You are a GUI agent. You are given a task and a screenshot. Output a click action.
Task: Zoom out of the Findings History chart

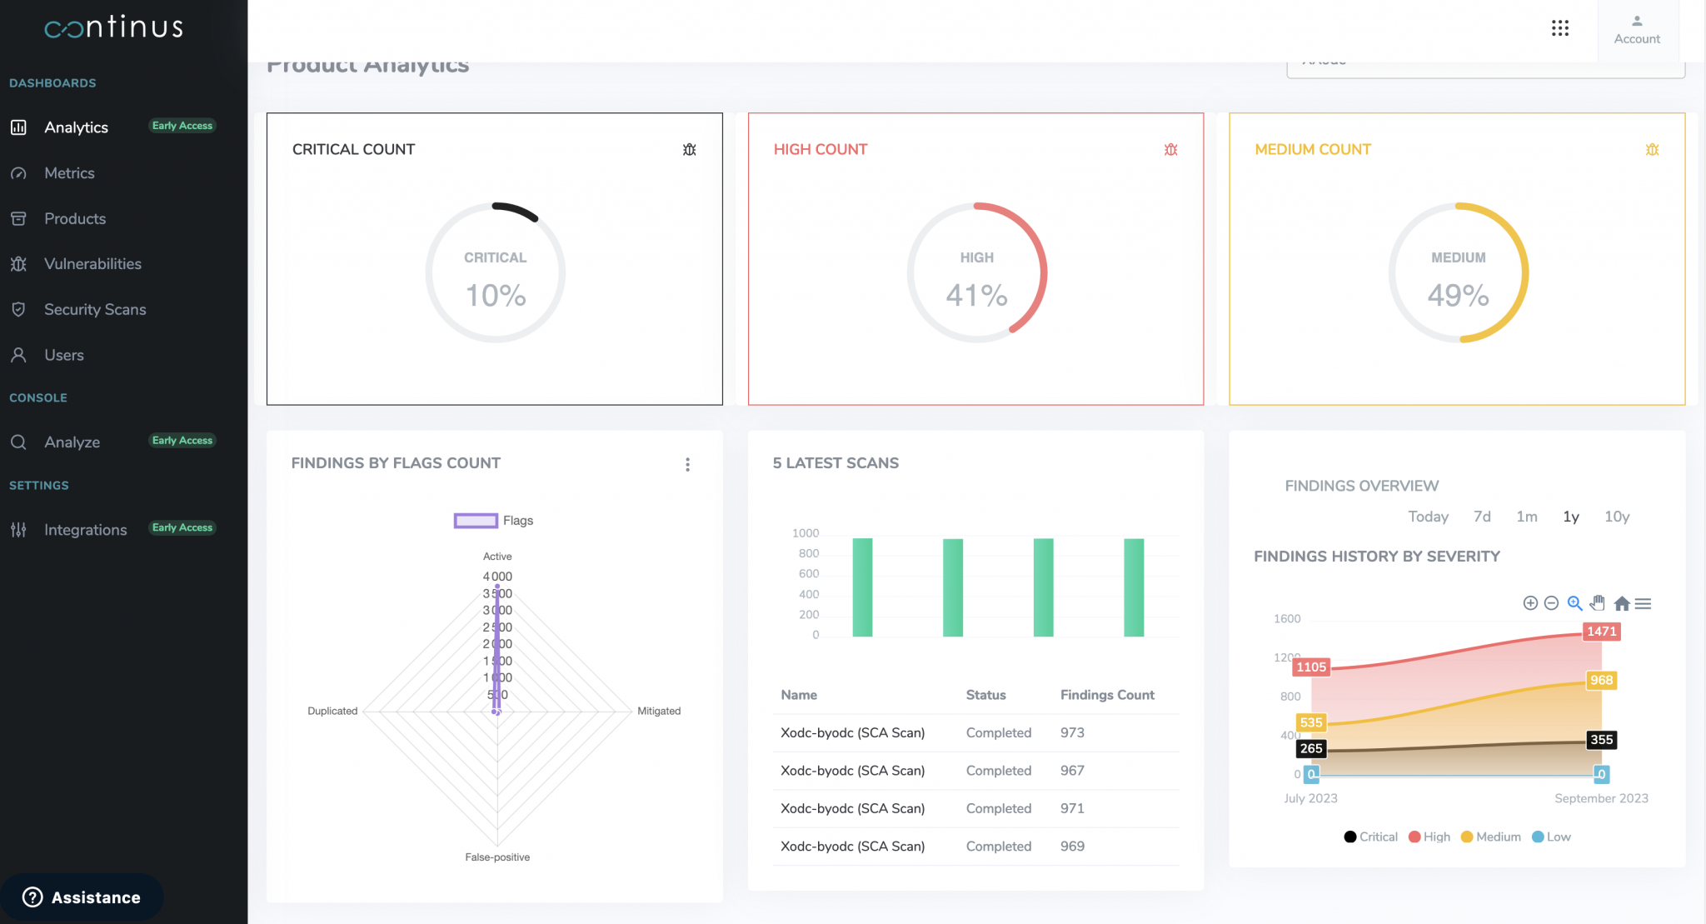click(x=1551, y=602)
